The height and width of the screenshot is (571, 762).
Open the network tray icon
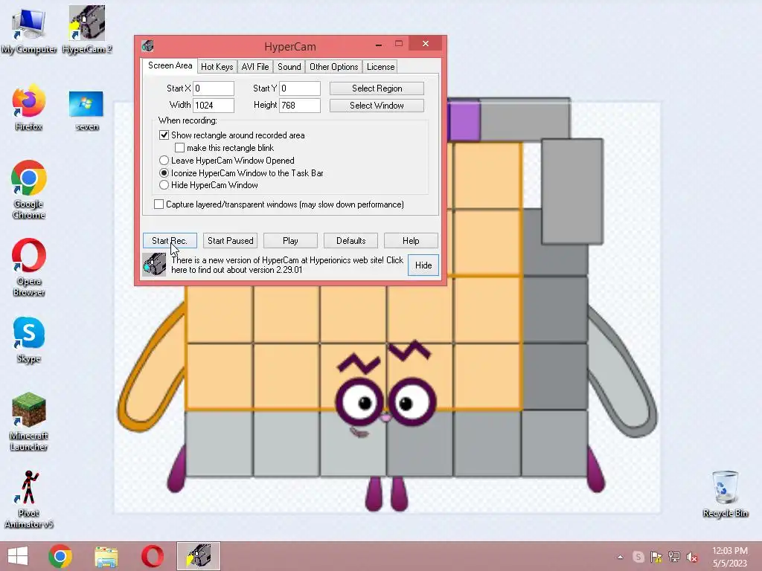[674, 557]
